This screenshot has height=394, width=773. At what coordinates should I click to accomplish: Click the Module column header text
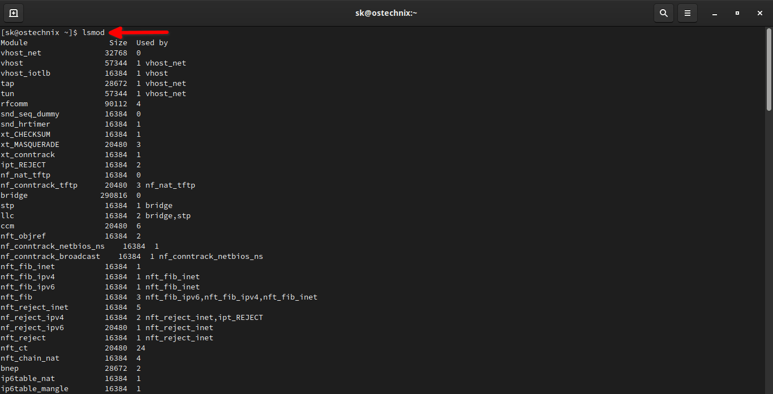click(x=14, y=42)
